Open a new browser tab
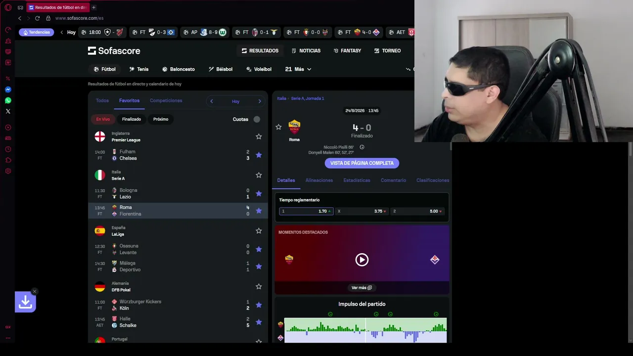Viewport: 633px width, 356px height. tap(94, 7)
